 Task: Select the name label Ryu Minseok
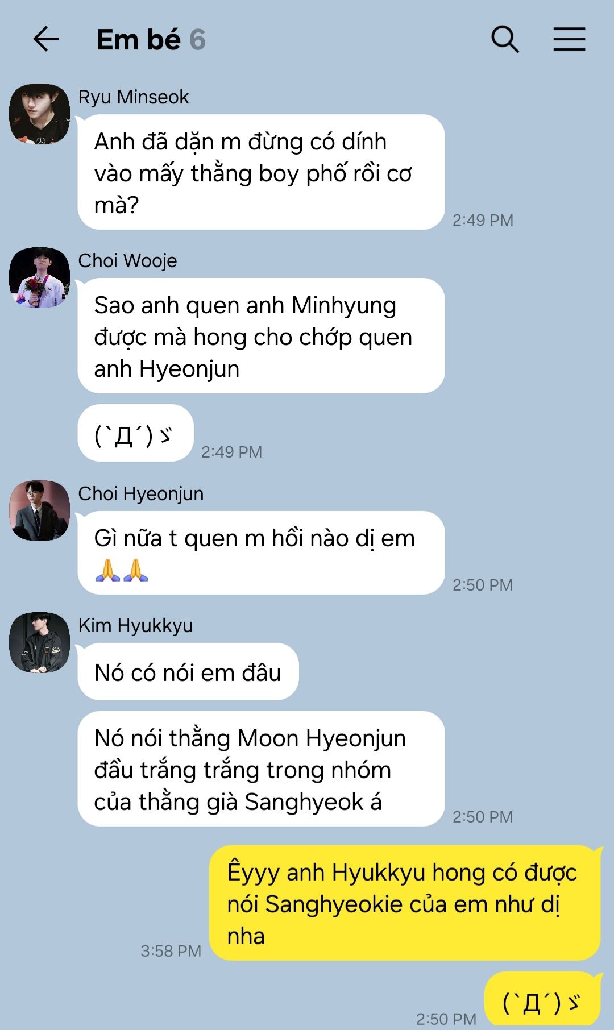click(x=134, y=97)
